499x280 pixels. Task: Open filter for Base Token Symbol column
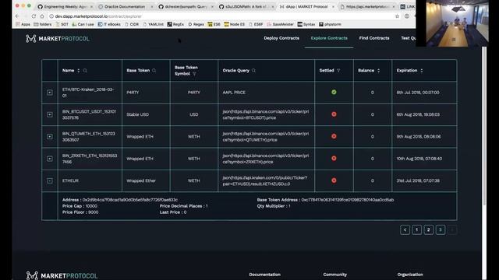click(194, 74)
